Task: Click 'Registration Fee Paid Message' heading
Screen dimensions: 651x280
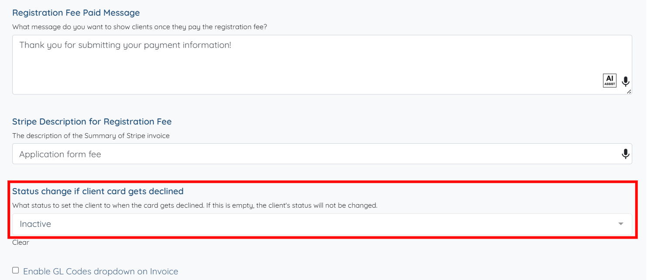Action: pyautogui.click(x=76, y=13)
